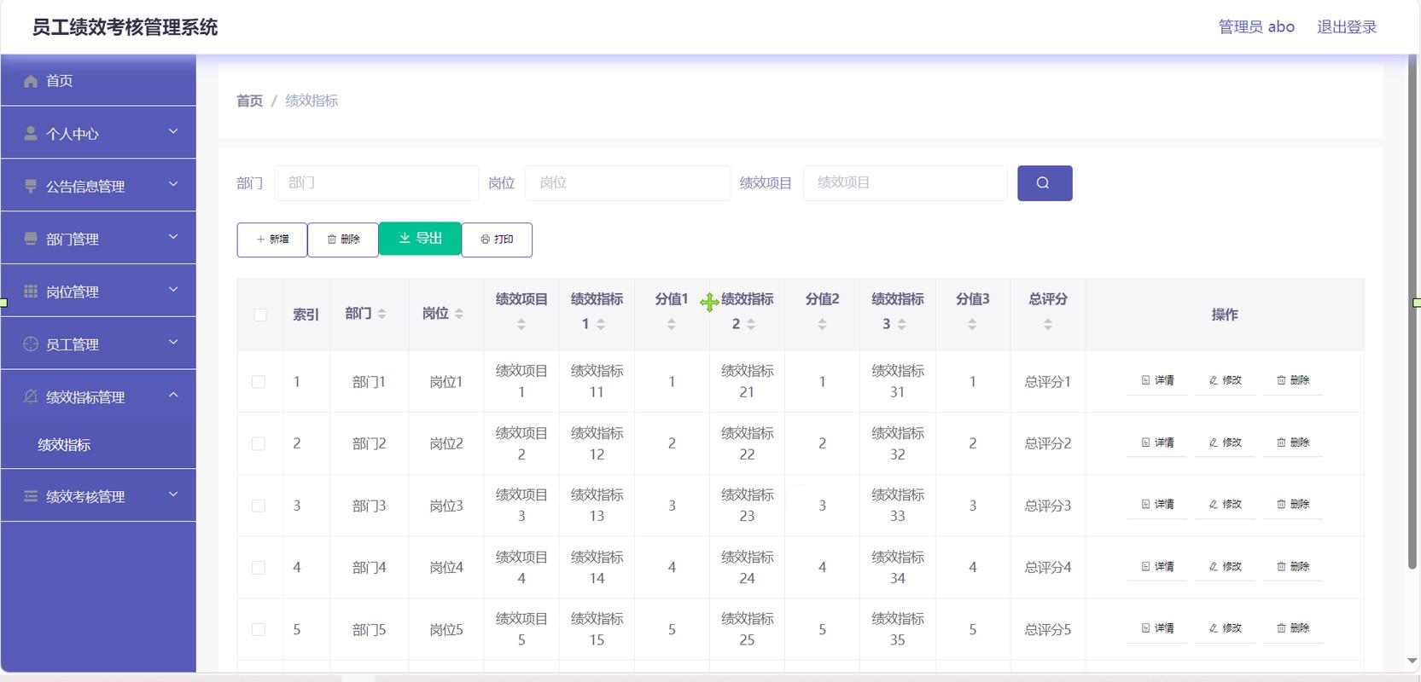Expand the 绩效考核管理 menu

click(98, 495)
